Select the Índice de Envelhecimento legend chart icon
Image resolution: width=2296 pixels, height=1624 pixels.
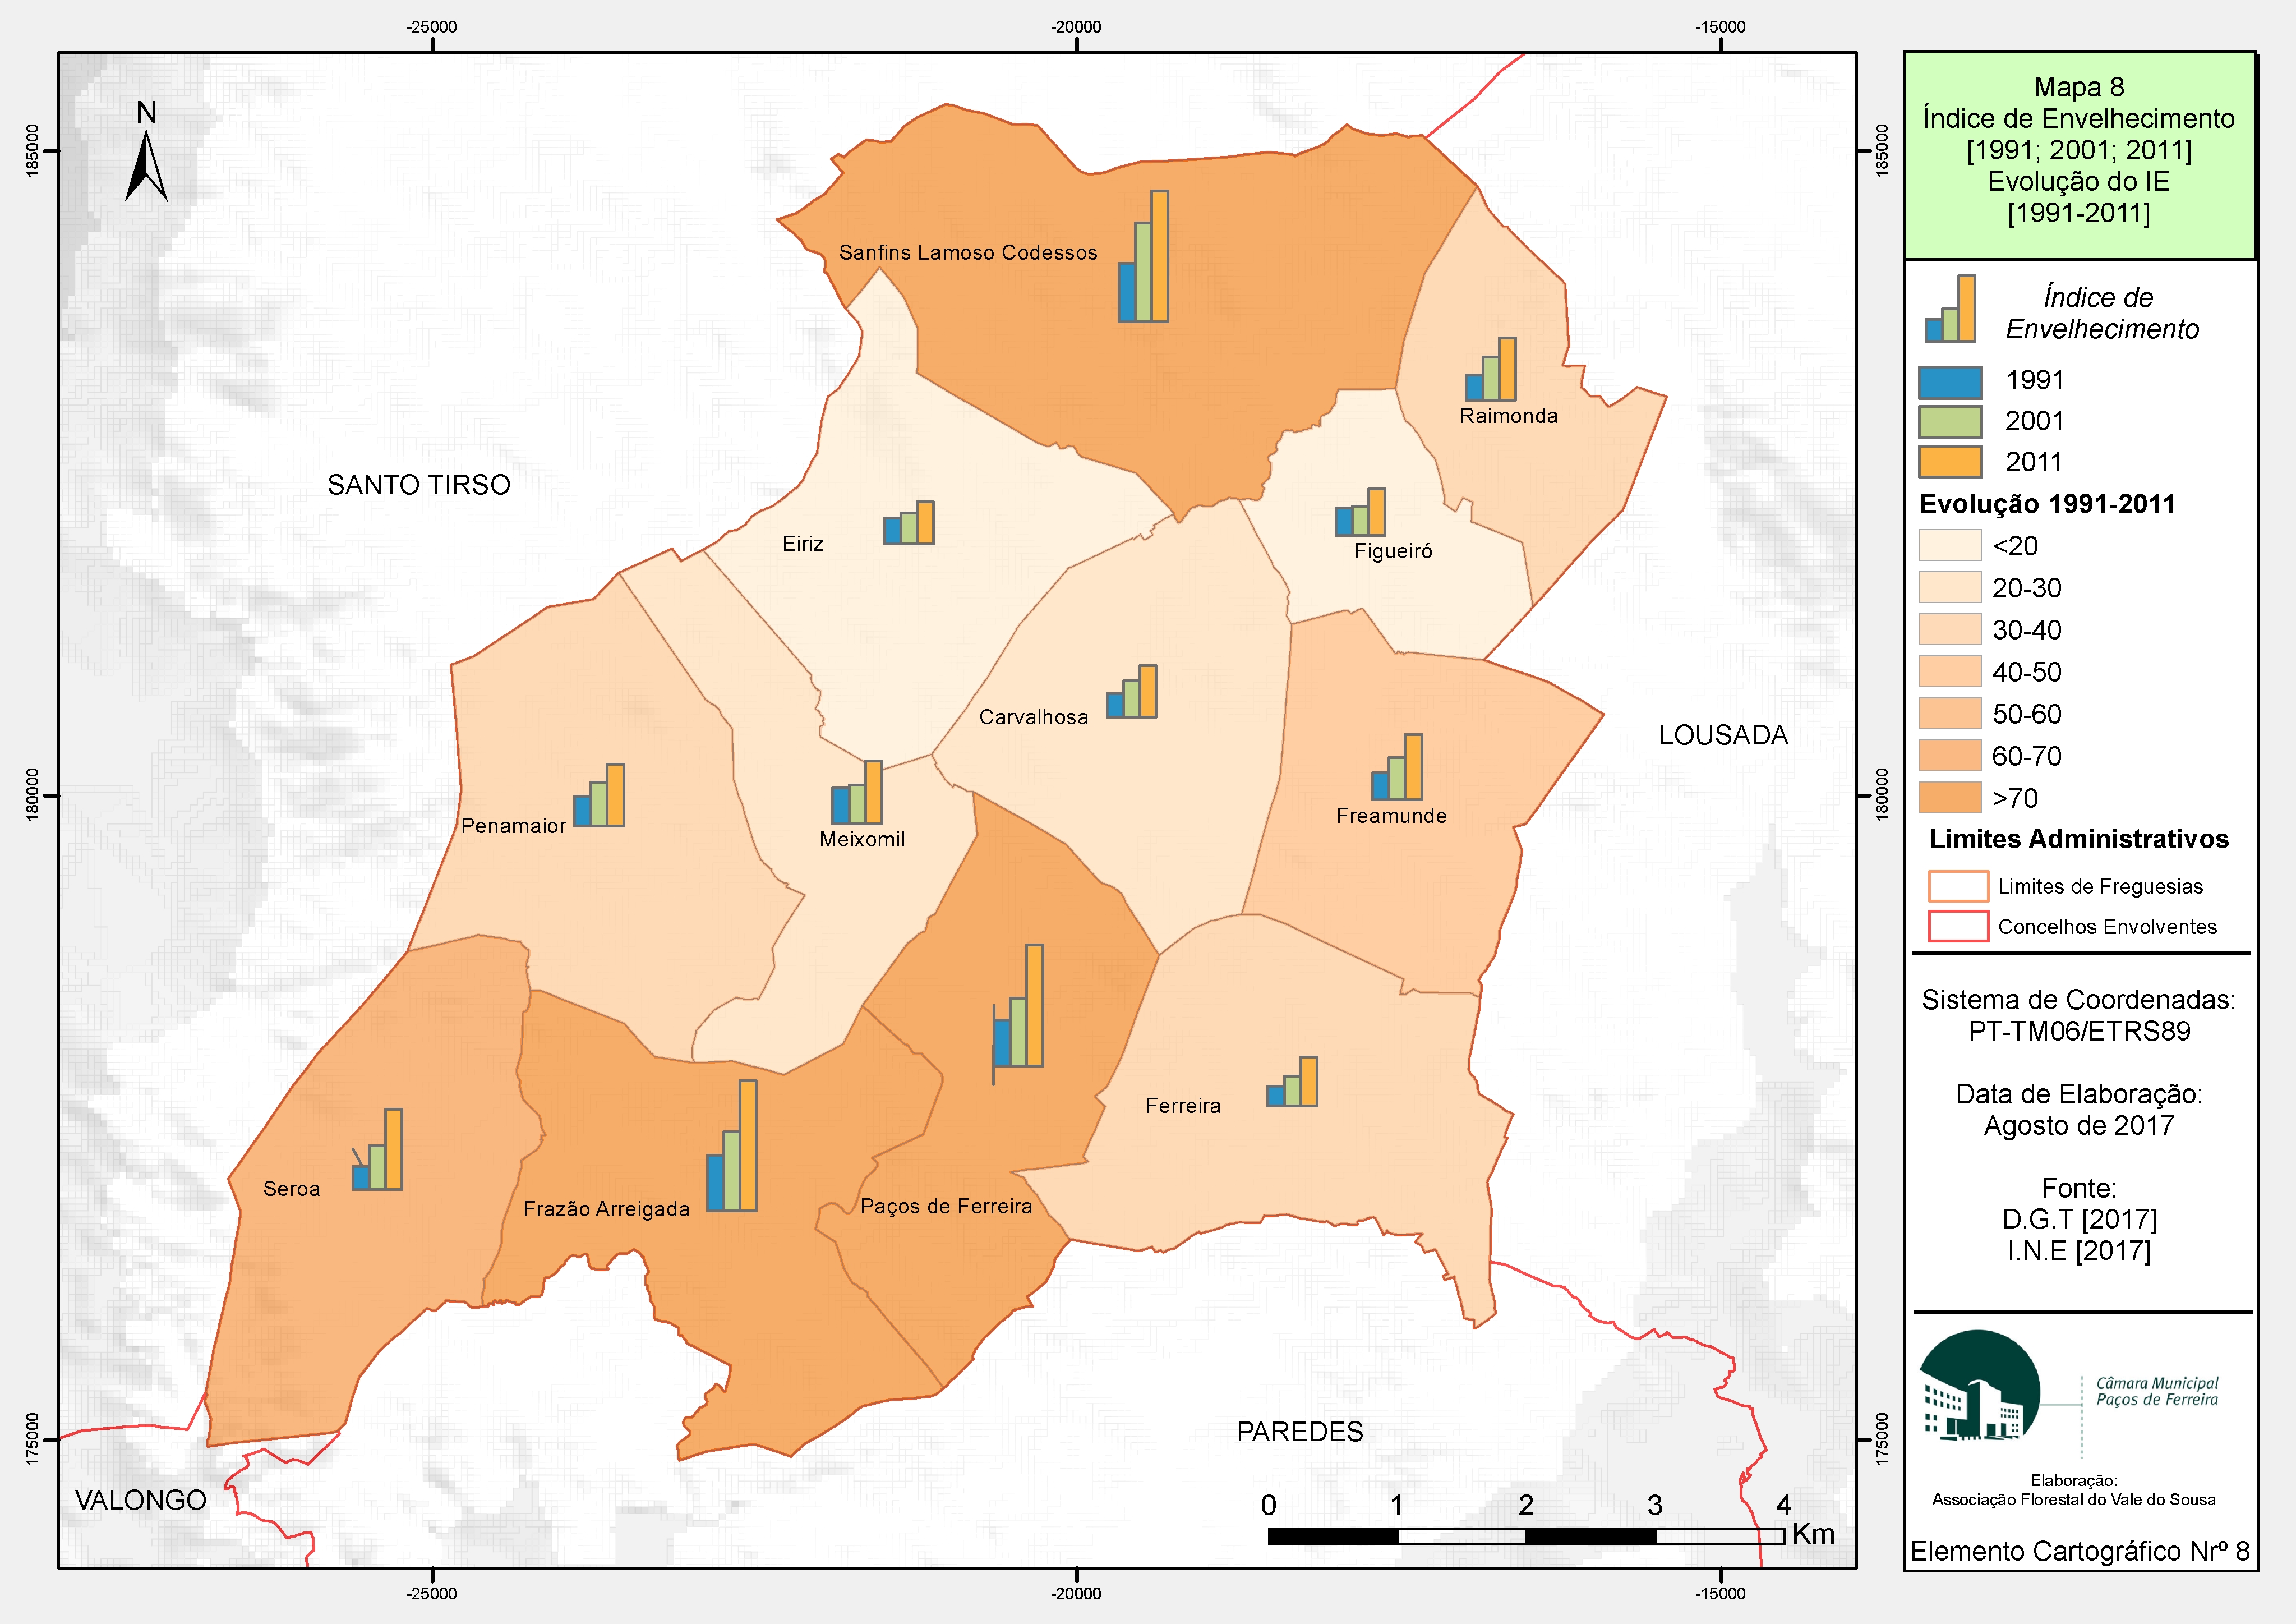click(x=1950, y=309)
